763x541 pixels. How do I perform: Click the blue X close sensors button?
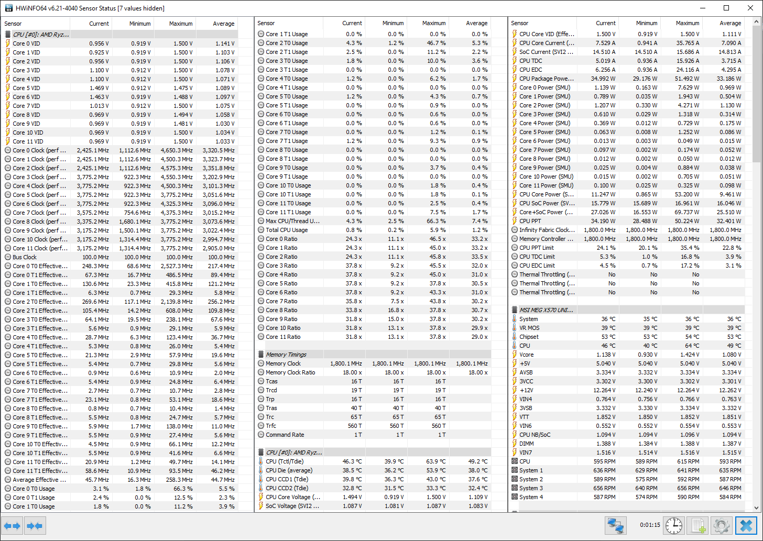(x=746, y=525)
